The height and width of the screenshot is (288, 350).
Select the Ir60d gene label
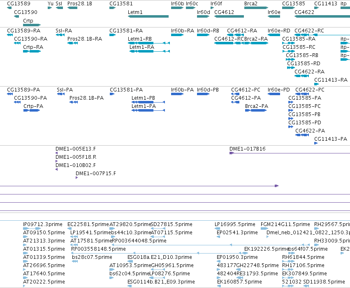point(203,12)
